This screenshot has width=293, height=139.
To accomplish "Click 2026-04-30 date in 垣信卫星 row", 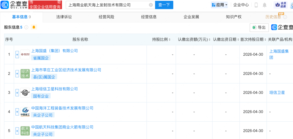I will click(x=253, y=93).
